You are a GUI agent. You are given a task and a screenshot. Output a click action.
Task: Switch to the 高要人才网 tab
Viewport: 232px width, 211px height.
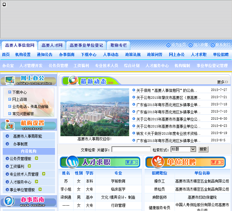click(x=52, y=45)
